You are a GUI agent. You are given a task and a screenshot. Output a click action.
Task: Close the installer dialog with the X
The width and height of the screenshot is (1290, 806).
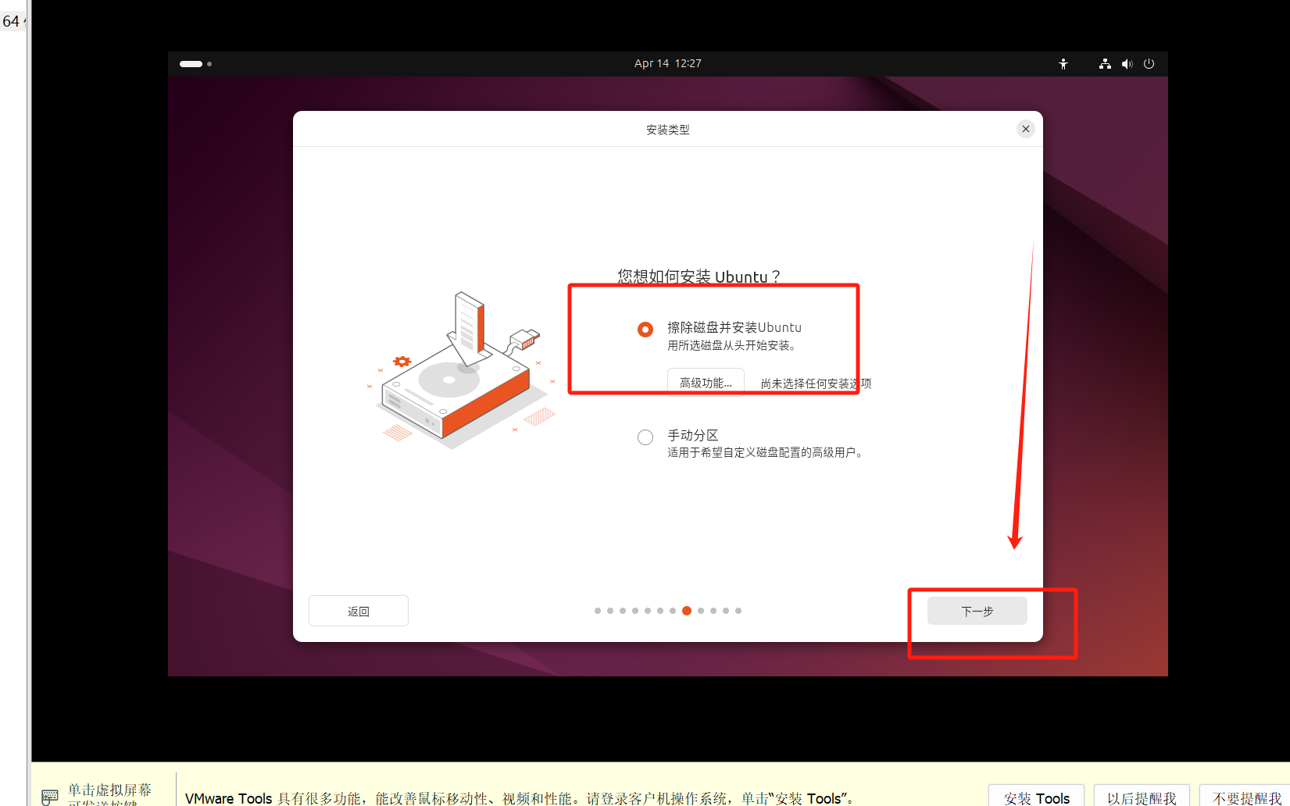click(1026, 129)
